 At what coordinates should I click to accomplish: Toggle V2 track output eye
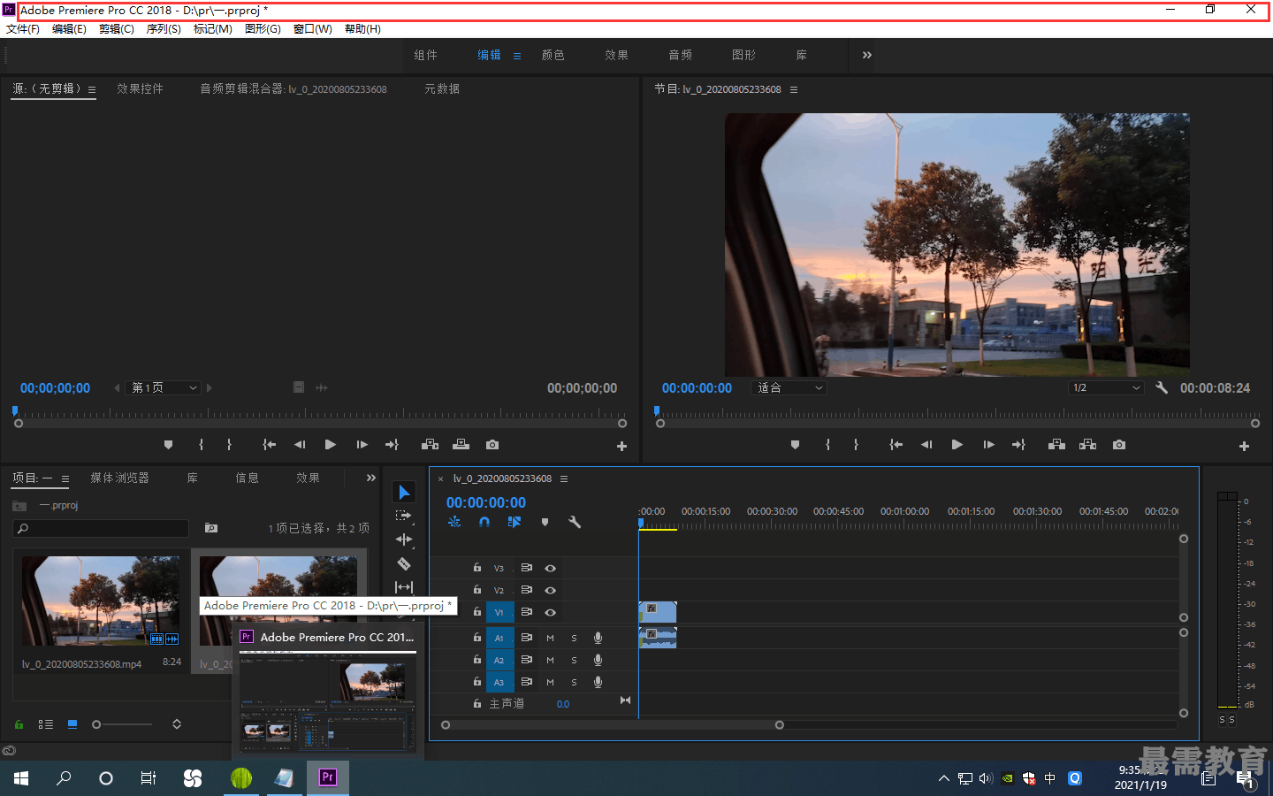550,590
